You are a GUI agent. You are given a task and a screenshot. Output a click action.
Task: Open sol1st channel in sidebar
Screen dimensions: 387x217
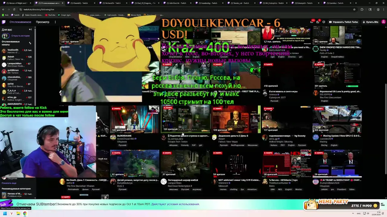[17, 85]
